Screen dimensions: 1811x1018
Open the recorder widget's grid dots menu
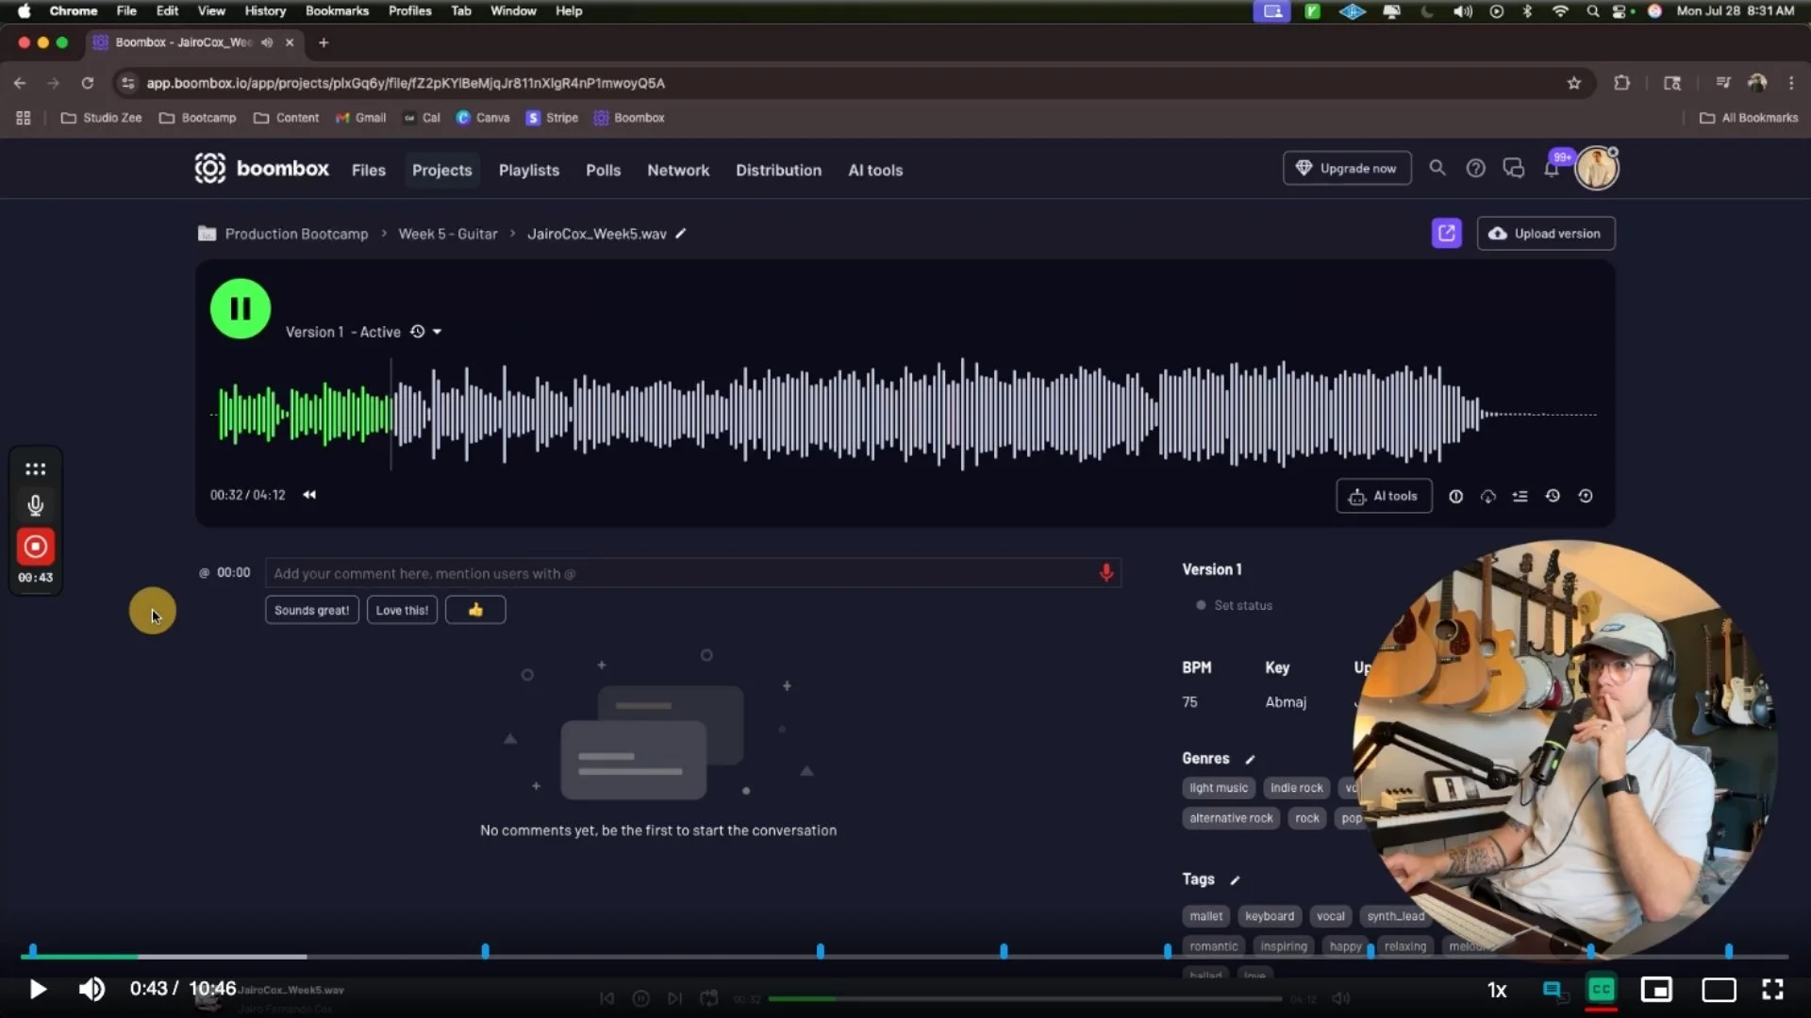pos(35,469)
